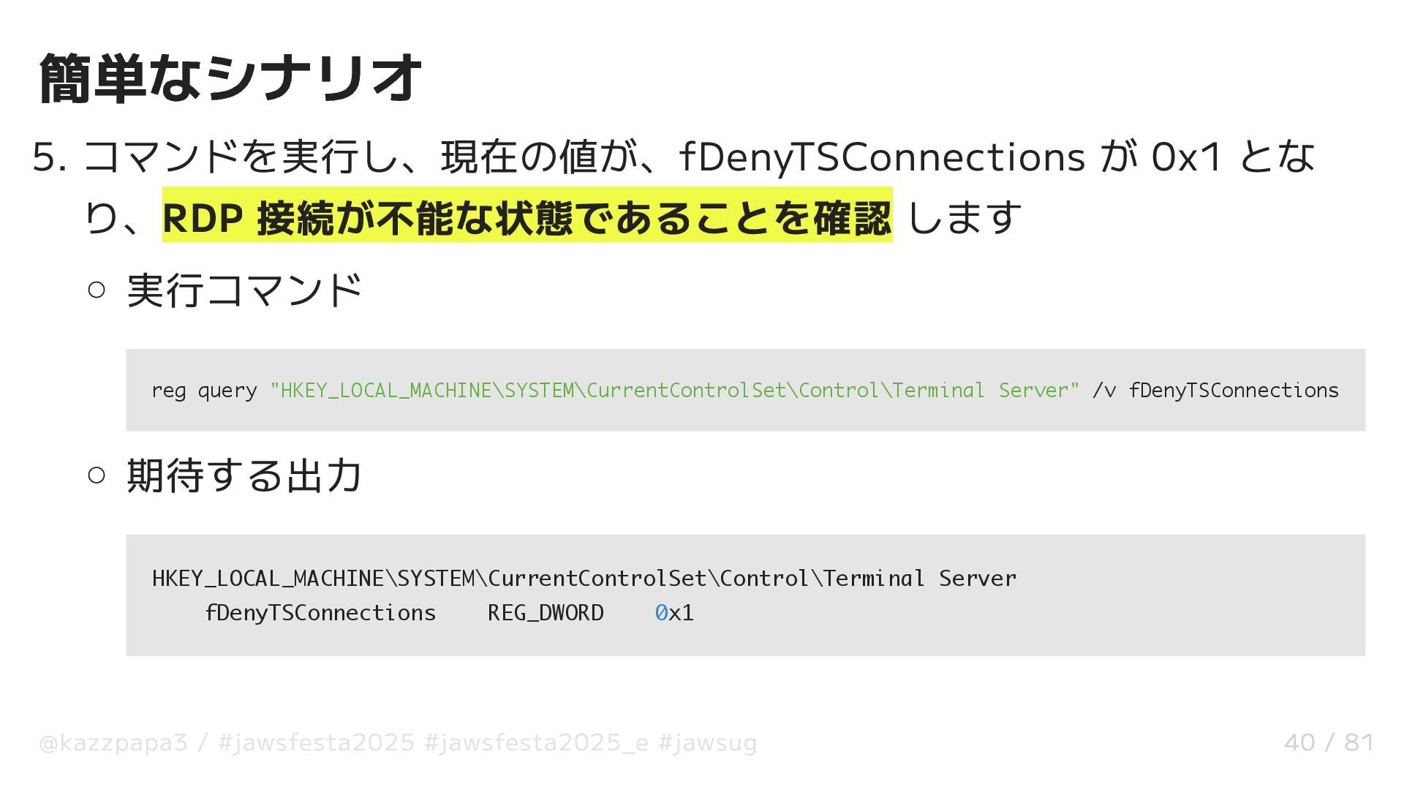Viewport: 1404px width, 790px height.
Task: Click the 40 / 81 page counter
Action: tap(1328, 743)
